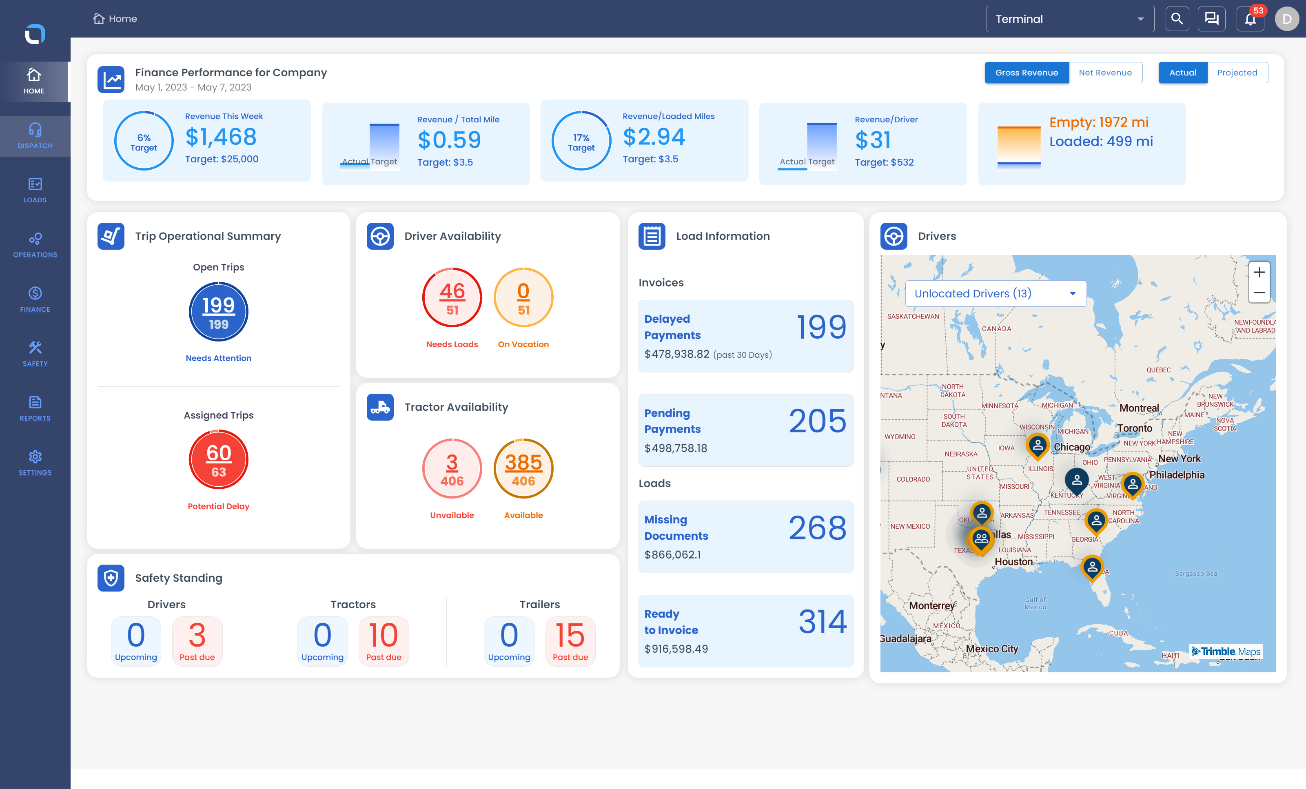Switch to Gross Revenue view
Screen dimensions: 1306x789
1027,73
